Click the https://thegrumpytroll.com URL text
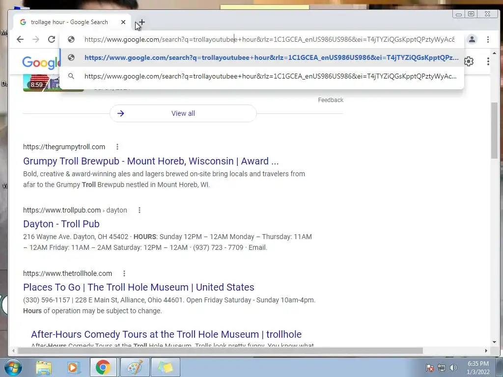Screen dimensions: 503x377 pos(64,147)
